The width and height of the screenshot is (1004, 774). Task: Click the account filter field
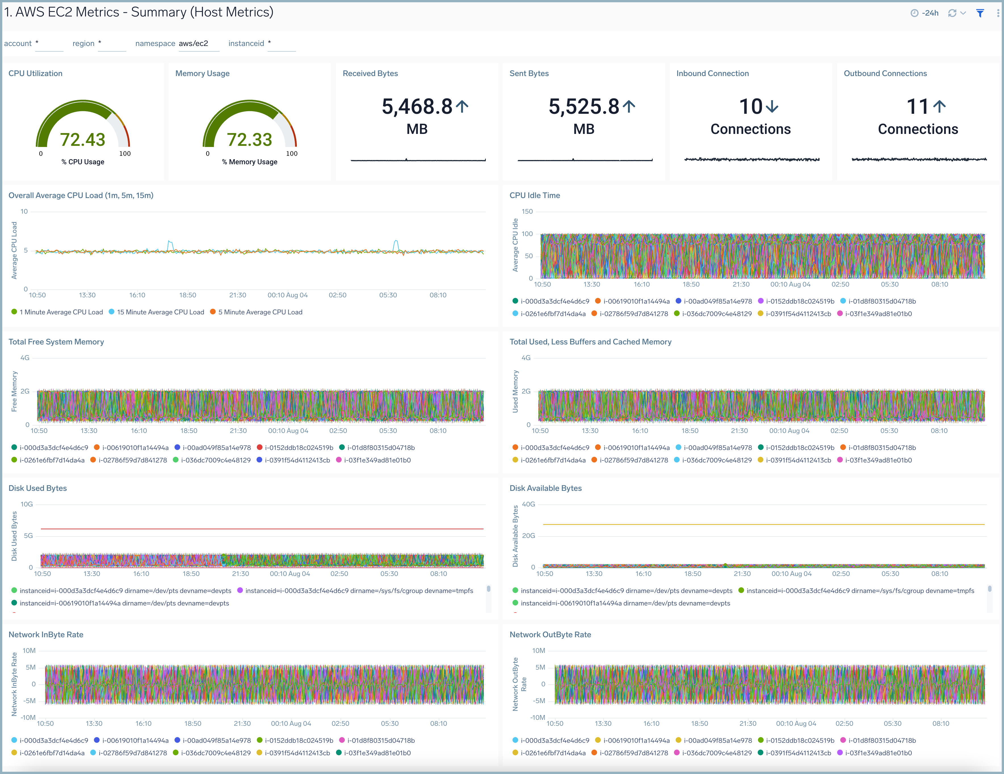[49, 44]
